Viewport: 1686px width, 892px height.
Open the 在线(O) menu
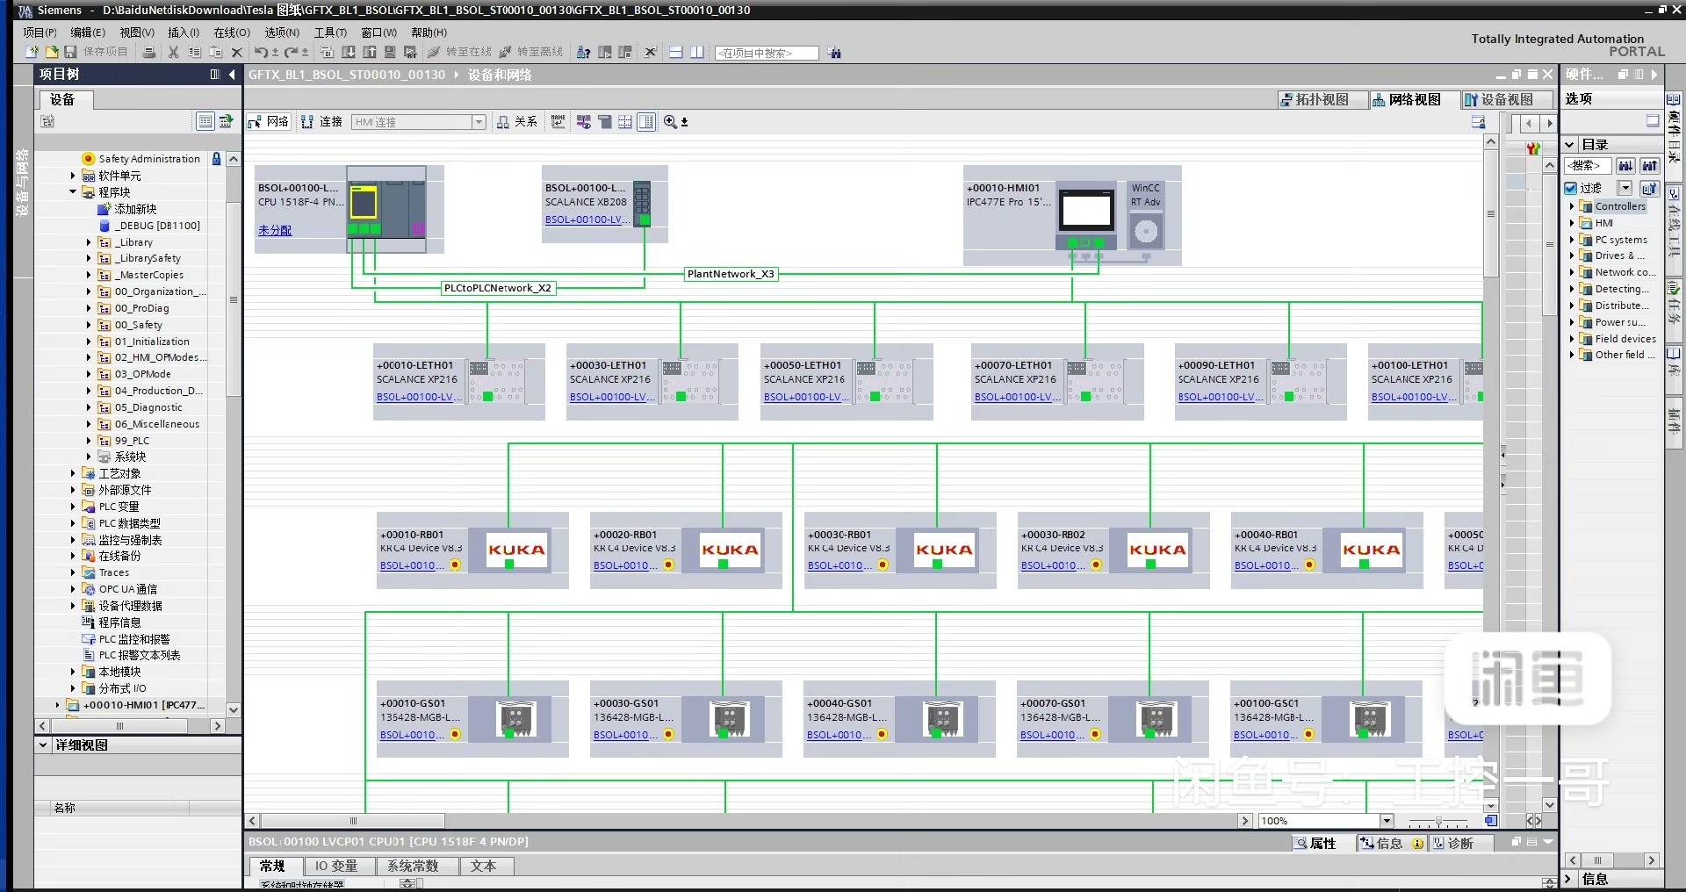click(232, 32)
